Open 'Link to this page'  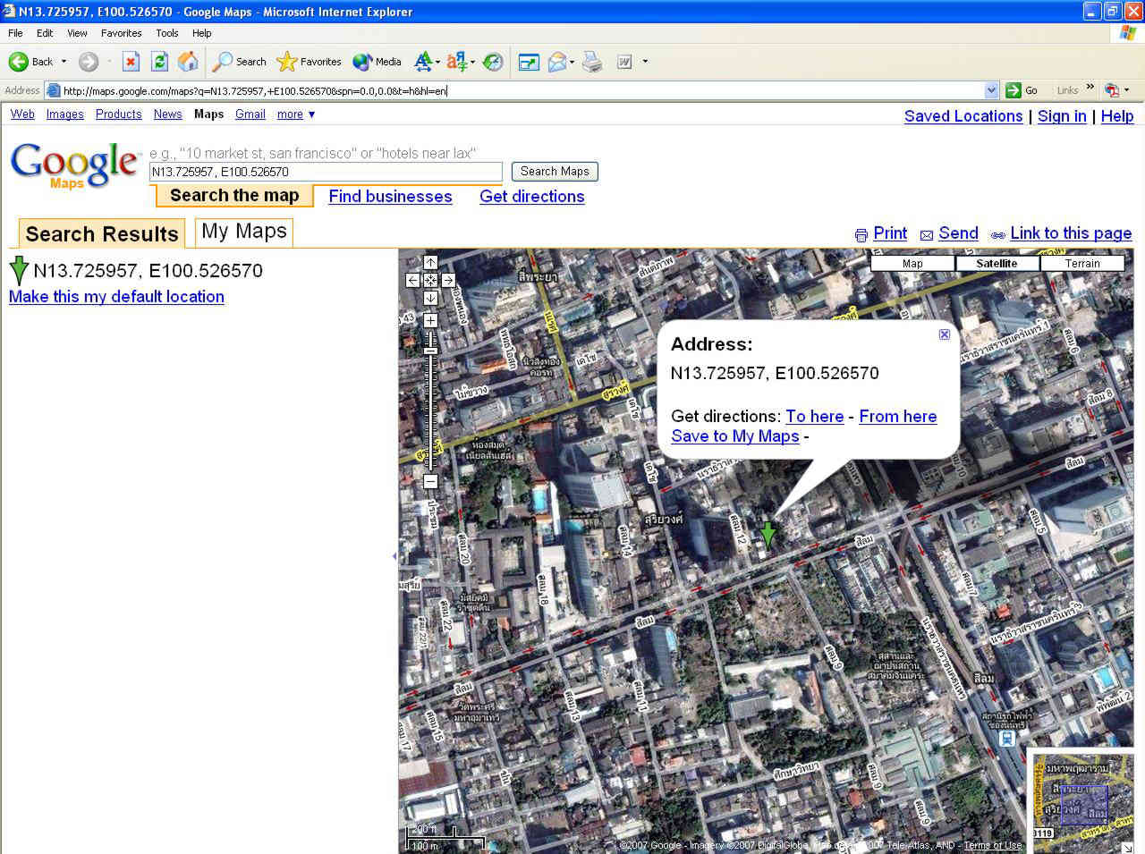[1071, 233]
